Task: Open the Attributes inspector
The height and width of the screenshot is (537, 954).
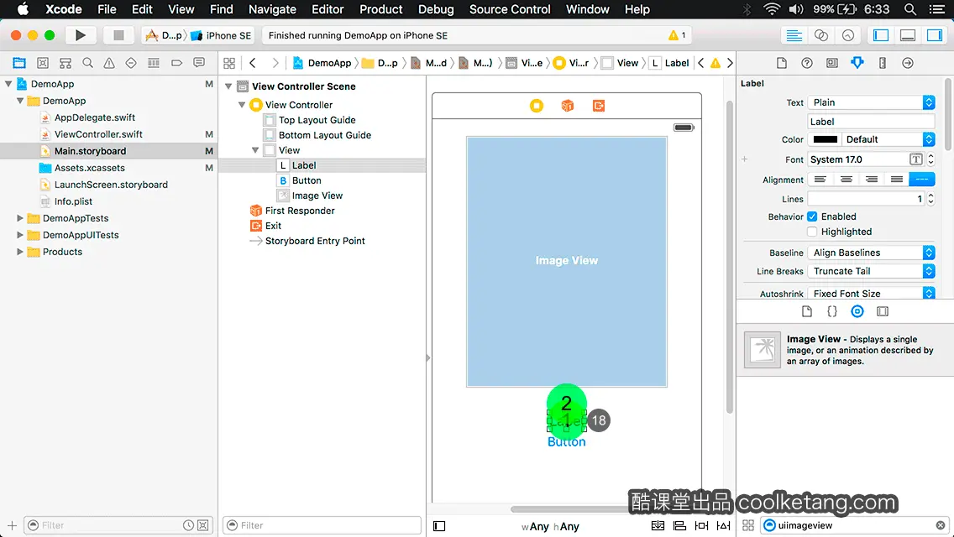Action: click(x=857, y=63)
